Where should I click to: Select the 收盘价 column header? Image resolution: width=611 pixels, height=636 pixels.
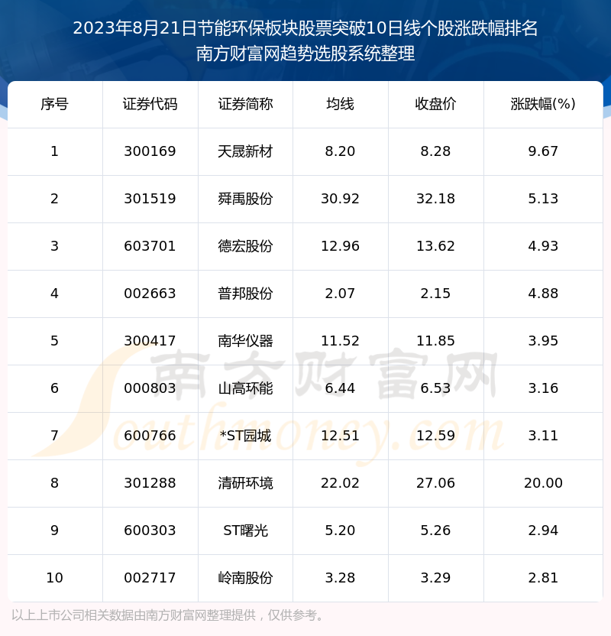click(436, 104)
